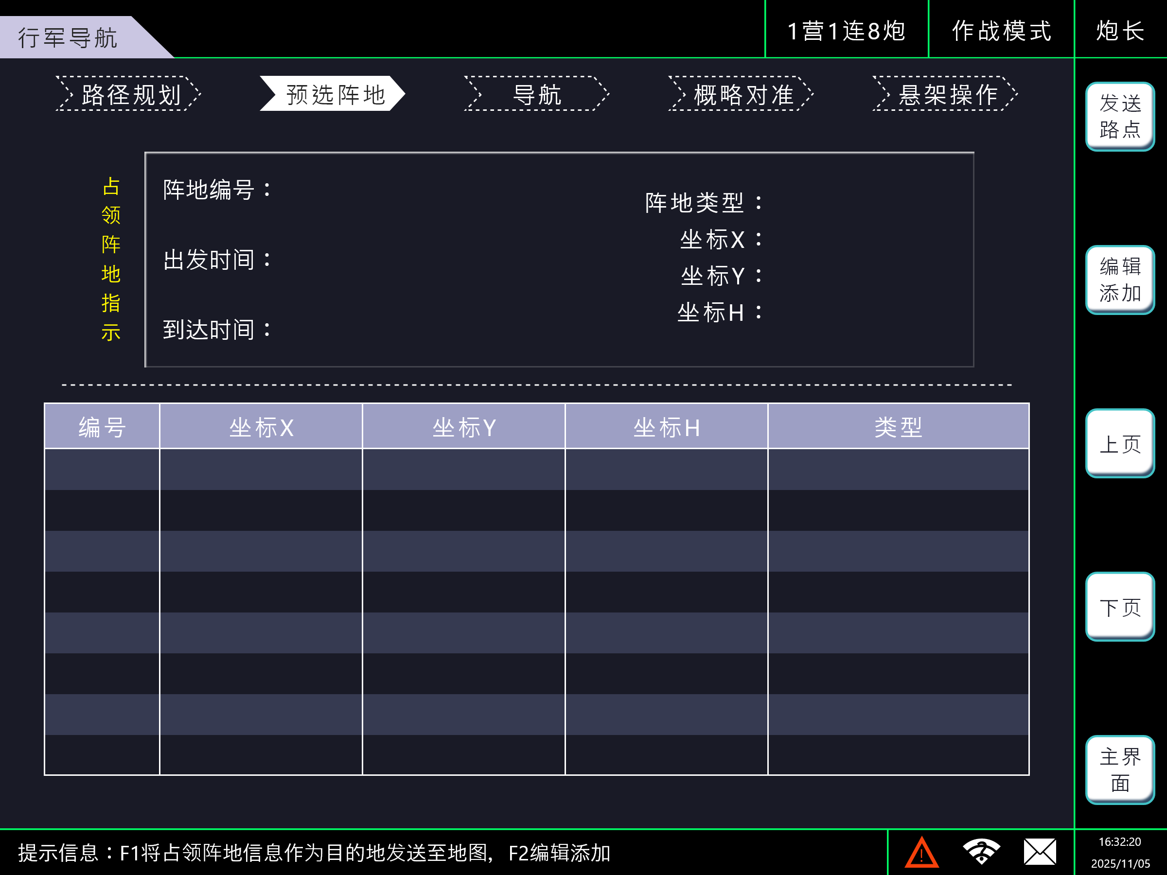Select the 预选阵地 step tab
The width and height of the screenshot is (1167, 875).
333,94
